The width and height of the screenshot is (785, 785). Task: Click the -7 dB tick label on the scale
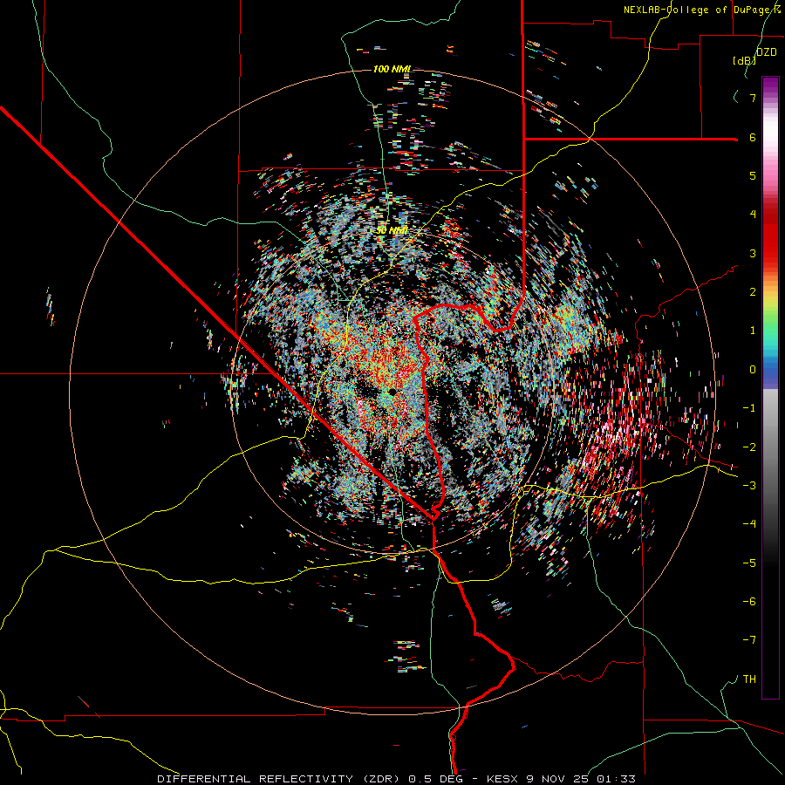pyautogui.click(x=749, y=640)
